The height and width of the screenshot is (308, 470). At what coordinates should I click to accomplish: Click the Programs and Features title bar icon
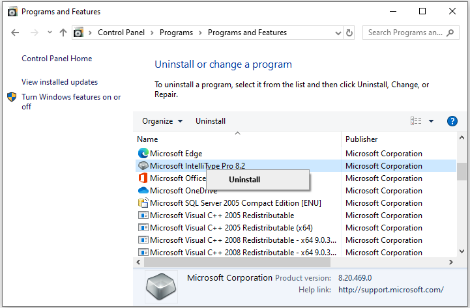point(12,12)
